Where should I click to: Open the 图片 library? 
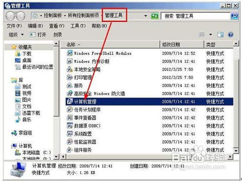click(x=23, y=100)
